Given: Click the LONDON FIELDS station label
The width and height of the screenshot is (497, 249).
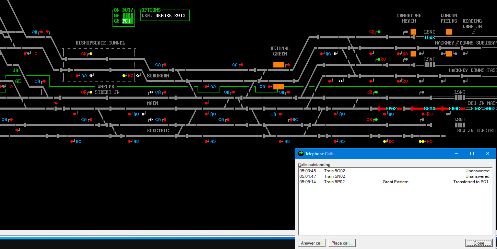Looking at the screenshot, I should (x=449, y=18).
